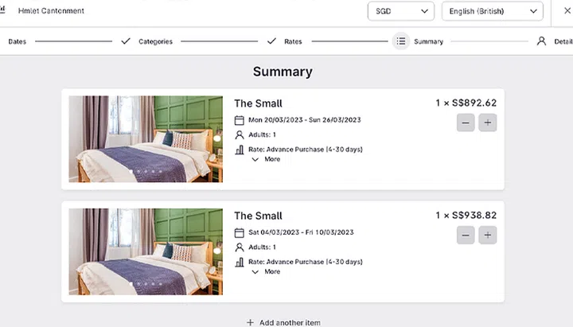This screenshot has width=573, height=327.
Task: Click the first room's bedroom photo
Action: pos(146,139)
